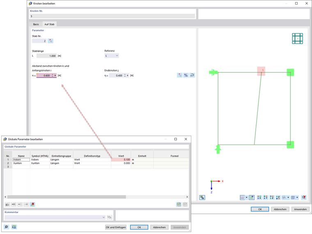Screen dimensions: 312x234
Task: Expand the arrow menu on xj-k 0.400 field
Action: point(128,76)
